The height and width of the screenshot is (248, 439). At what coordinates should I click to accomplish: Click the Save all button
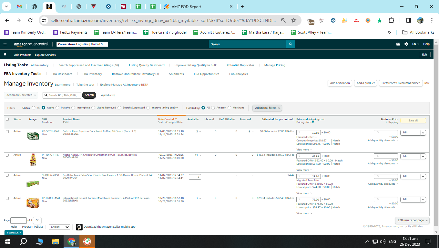click(413, 121)
